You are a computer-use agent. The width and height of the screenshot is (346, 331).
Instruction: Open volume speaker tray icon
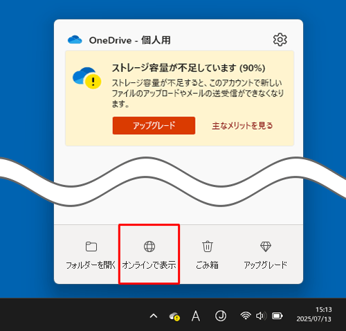(261, 316)
